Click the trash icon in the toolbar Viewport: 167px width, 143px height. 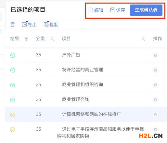click(x=13, y=25)
